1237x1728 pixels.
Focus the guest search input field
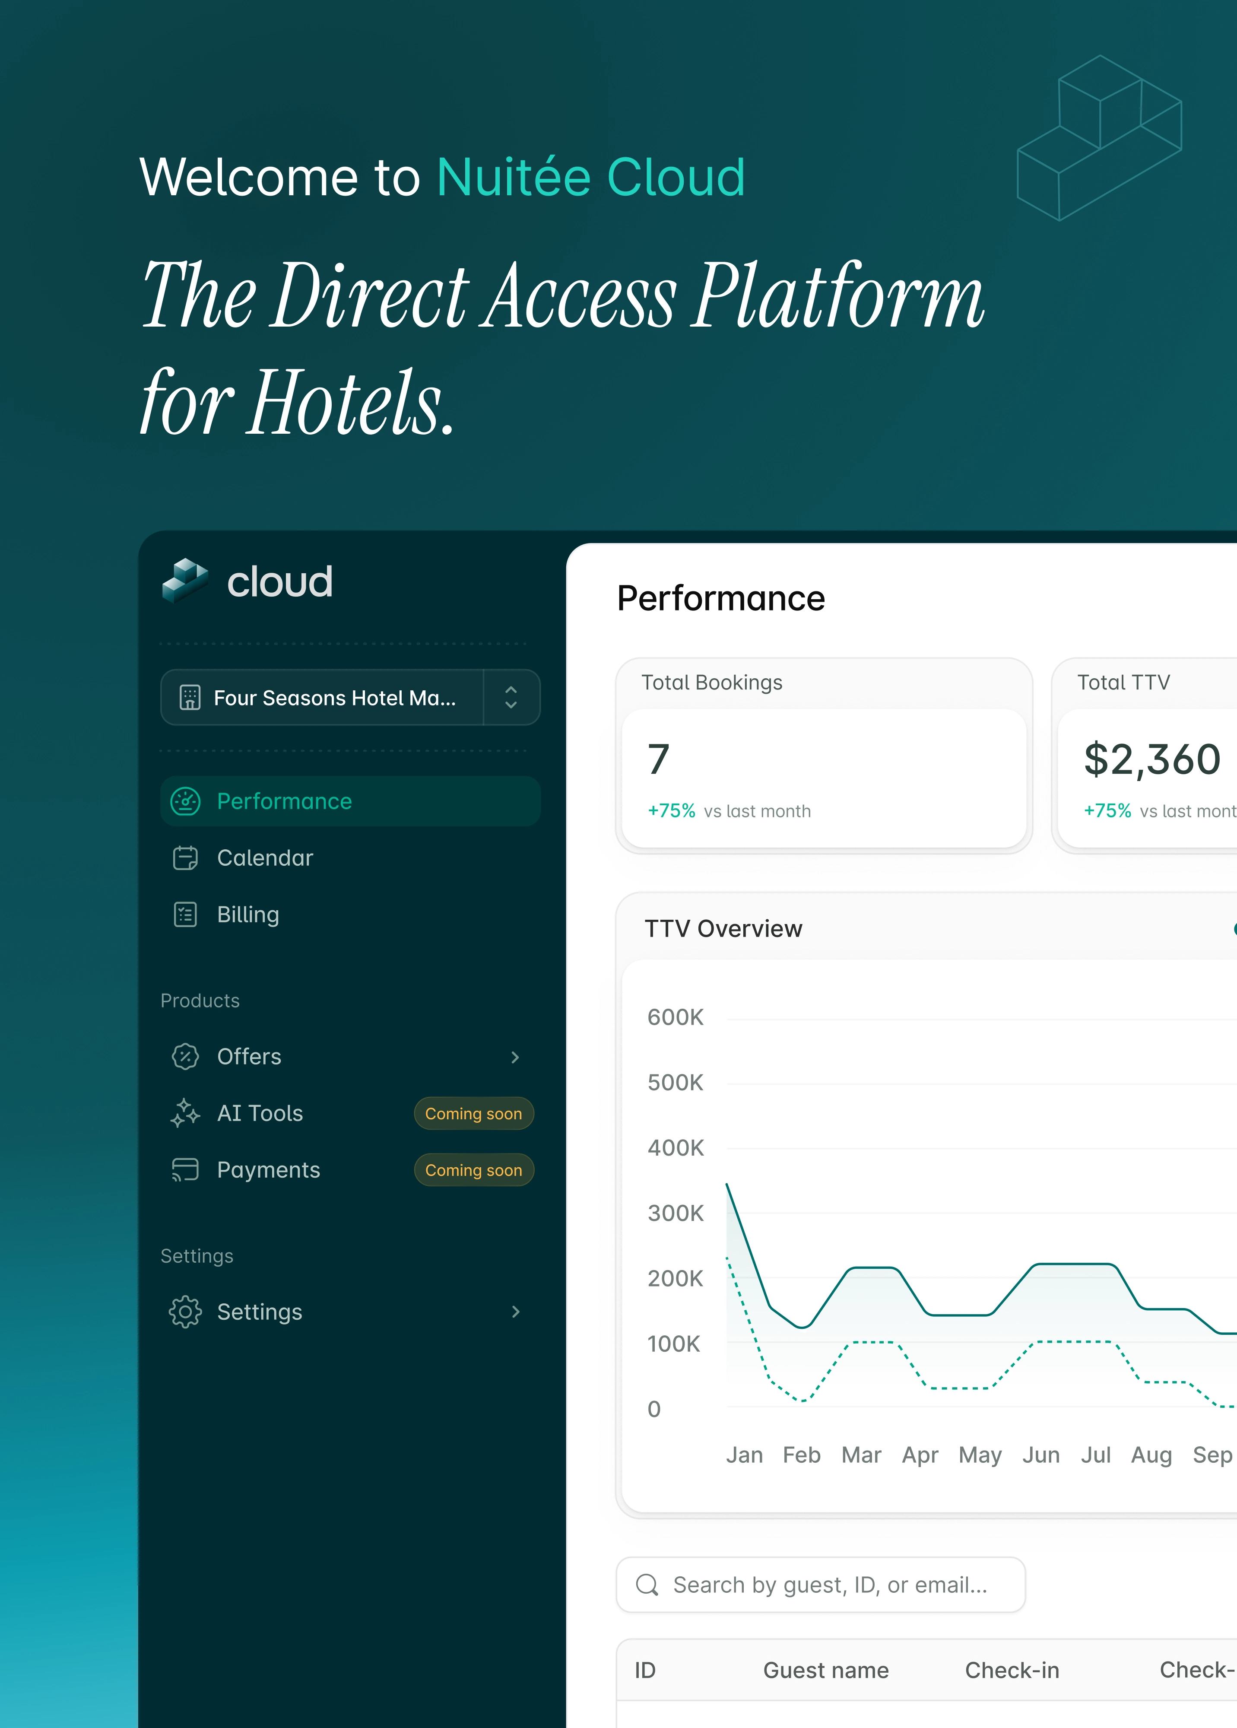coord(830,1585)
